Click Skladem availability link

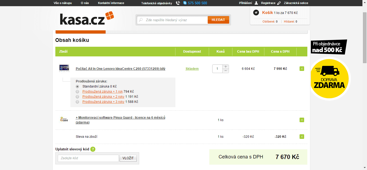point(192,69)
